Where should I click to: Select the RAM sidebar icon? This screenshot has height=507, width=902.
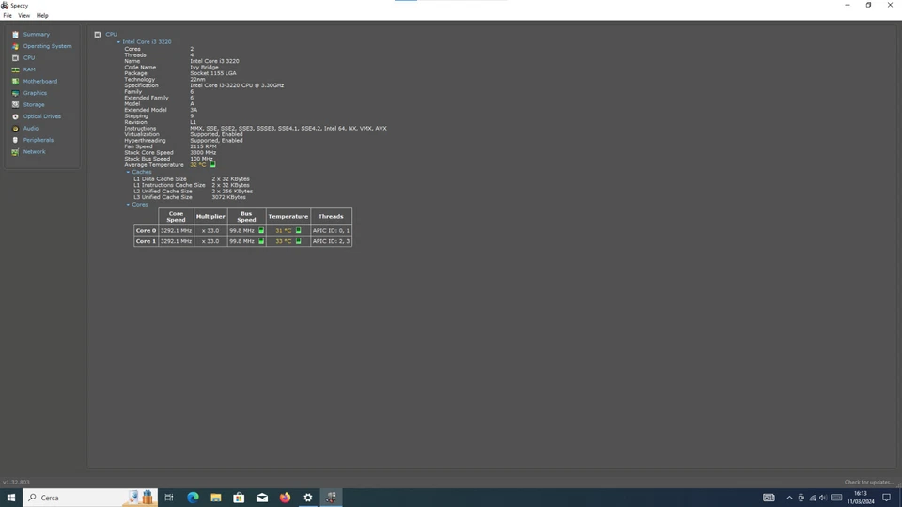pyautogui.click(x=16, y=69)
